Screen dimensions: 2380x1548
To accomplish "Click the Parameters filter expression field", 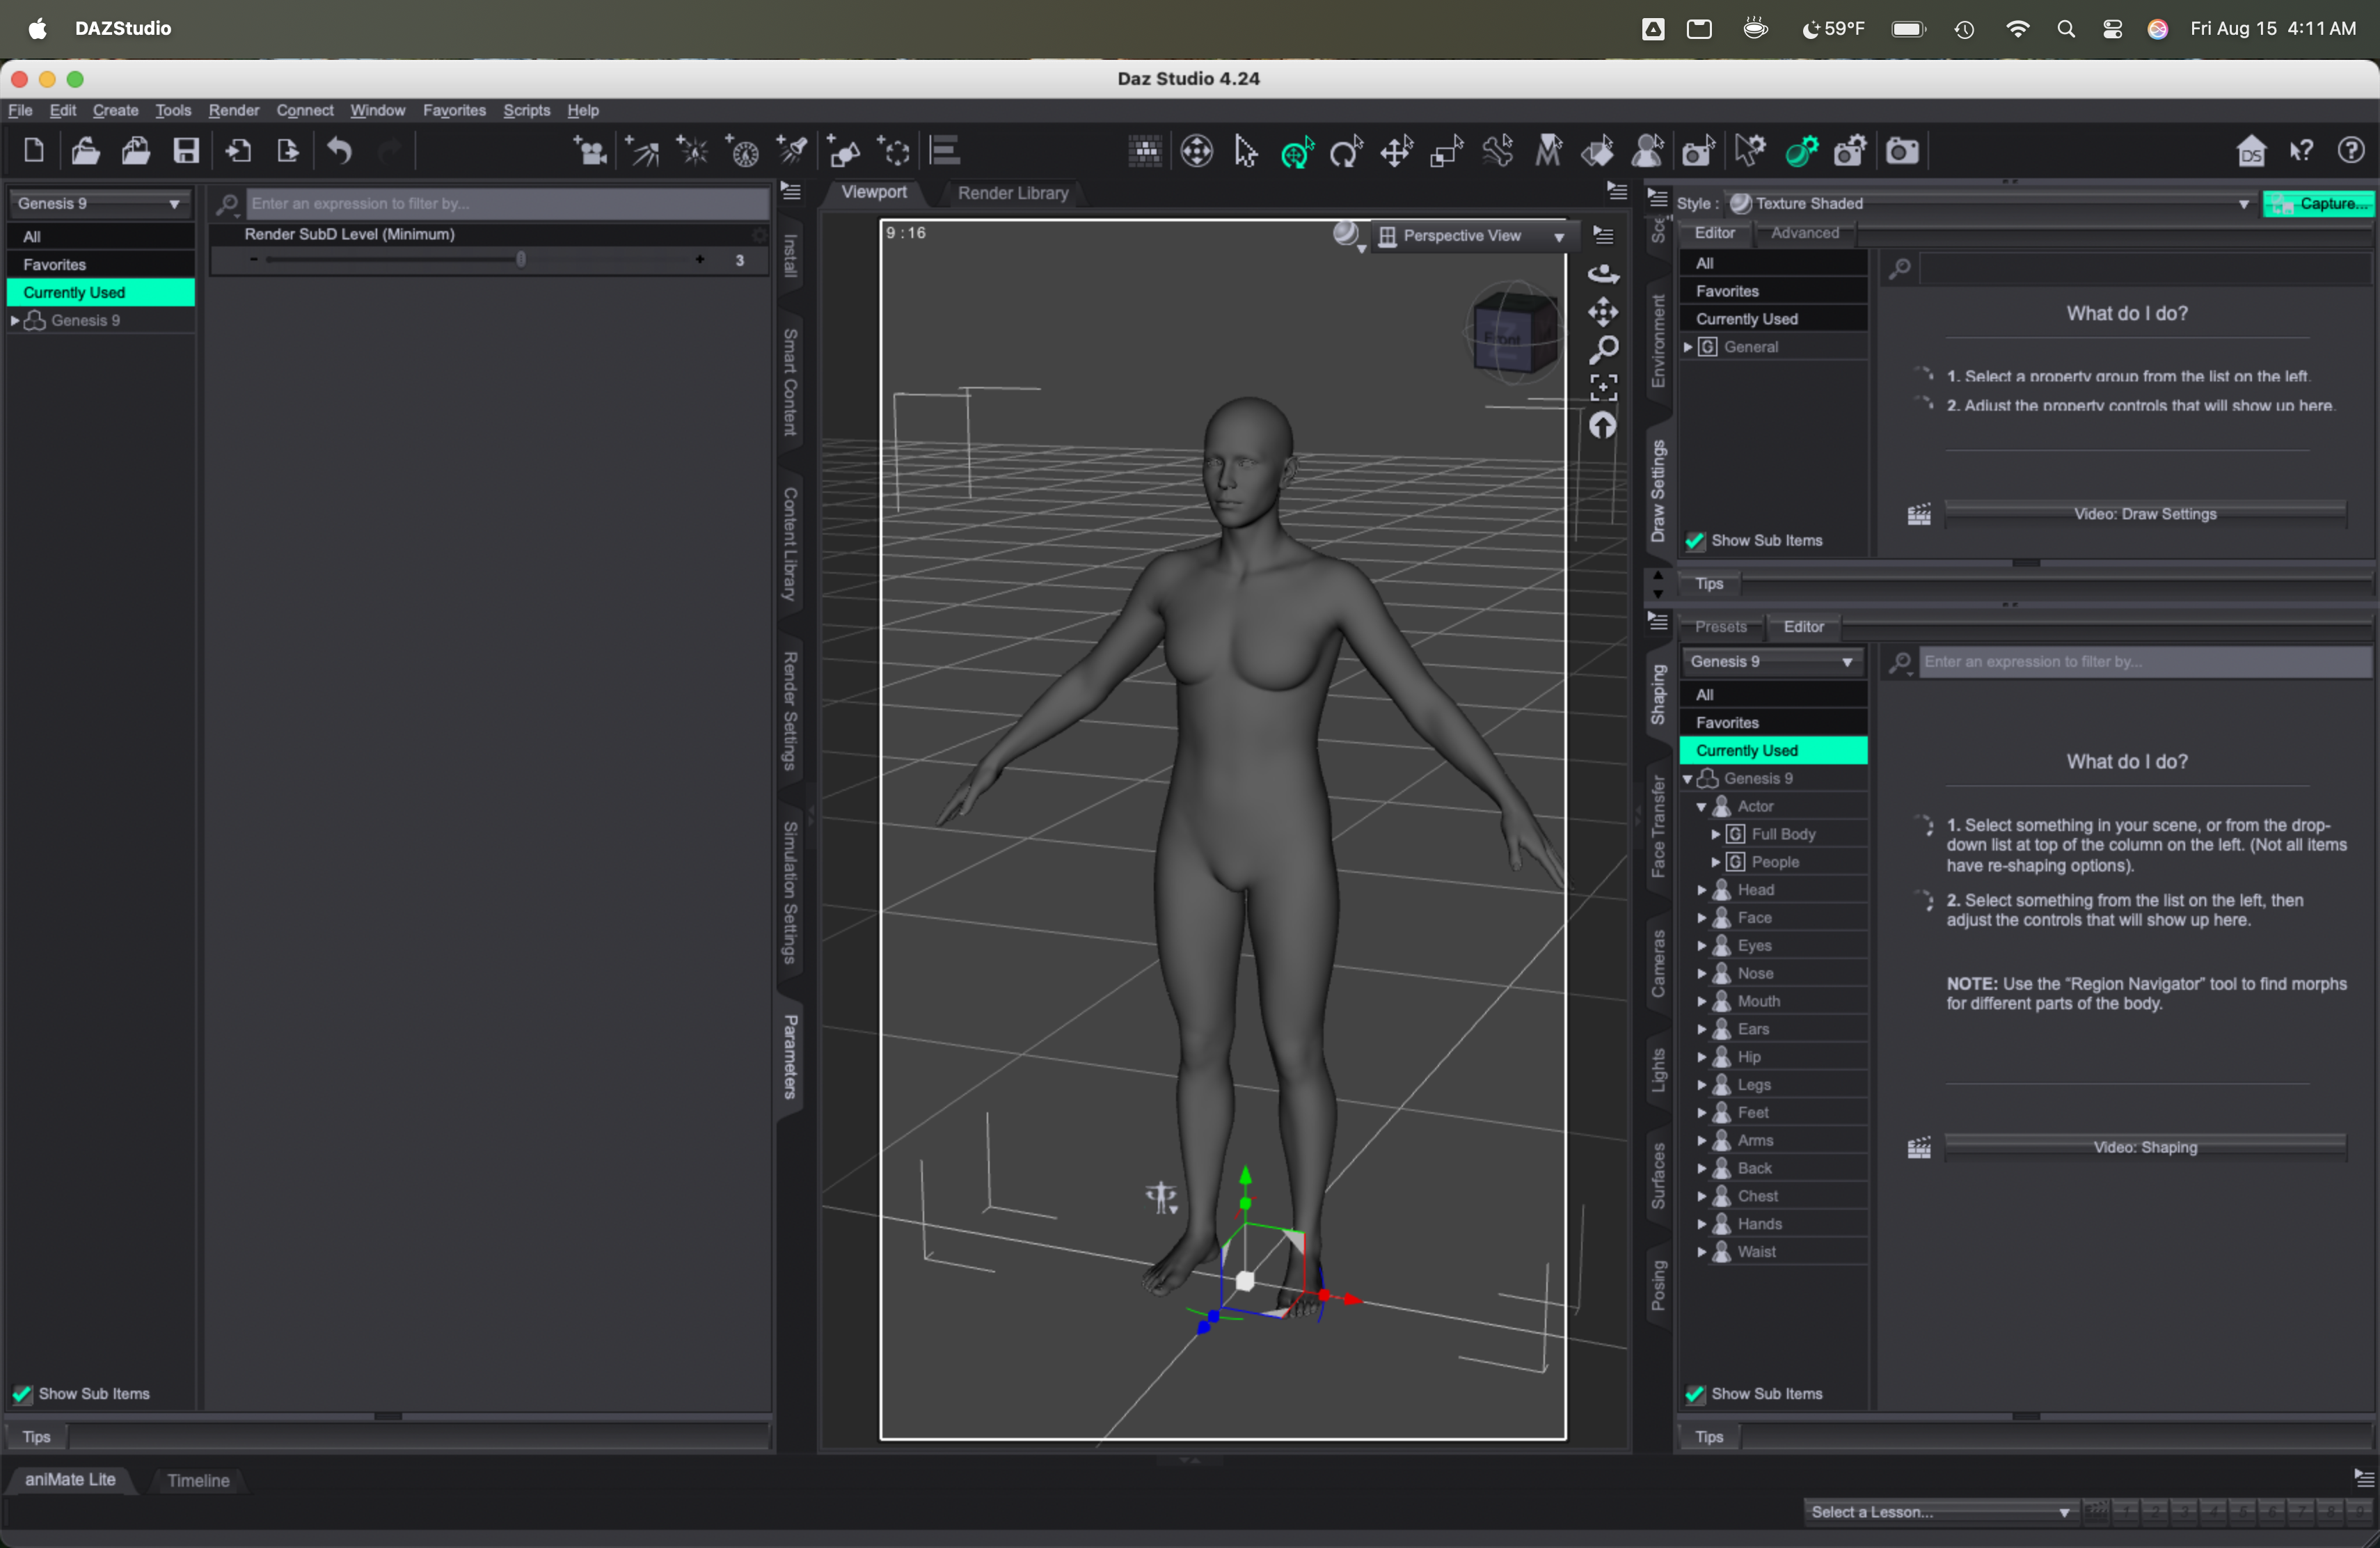I will (507, 203).
